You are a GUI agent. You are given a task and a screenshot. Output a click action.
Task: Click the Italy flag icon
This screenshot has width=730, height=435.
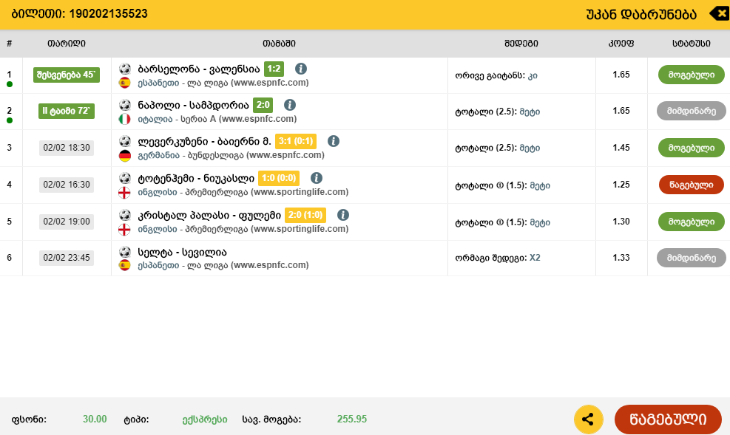(x=125, y=119)
